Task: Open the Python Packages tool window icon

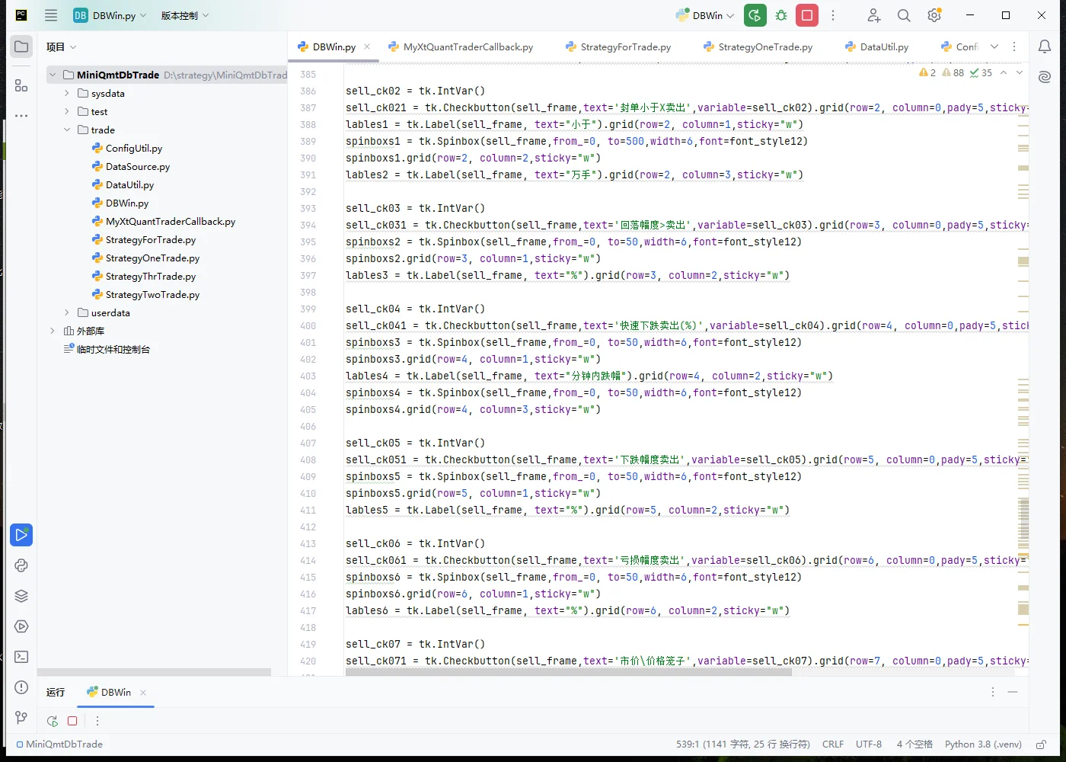Action: 21,596
